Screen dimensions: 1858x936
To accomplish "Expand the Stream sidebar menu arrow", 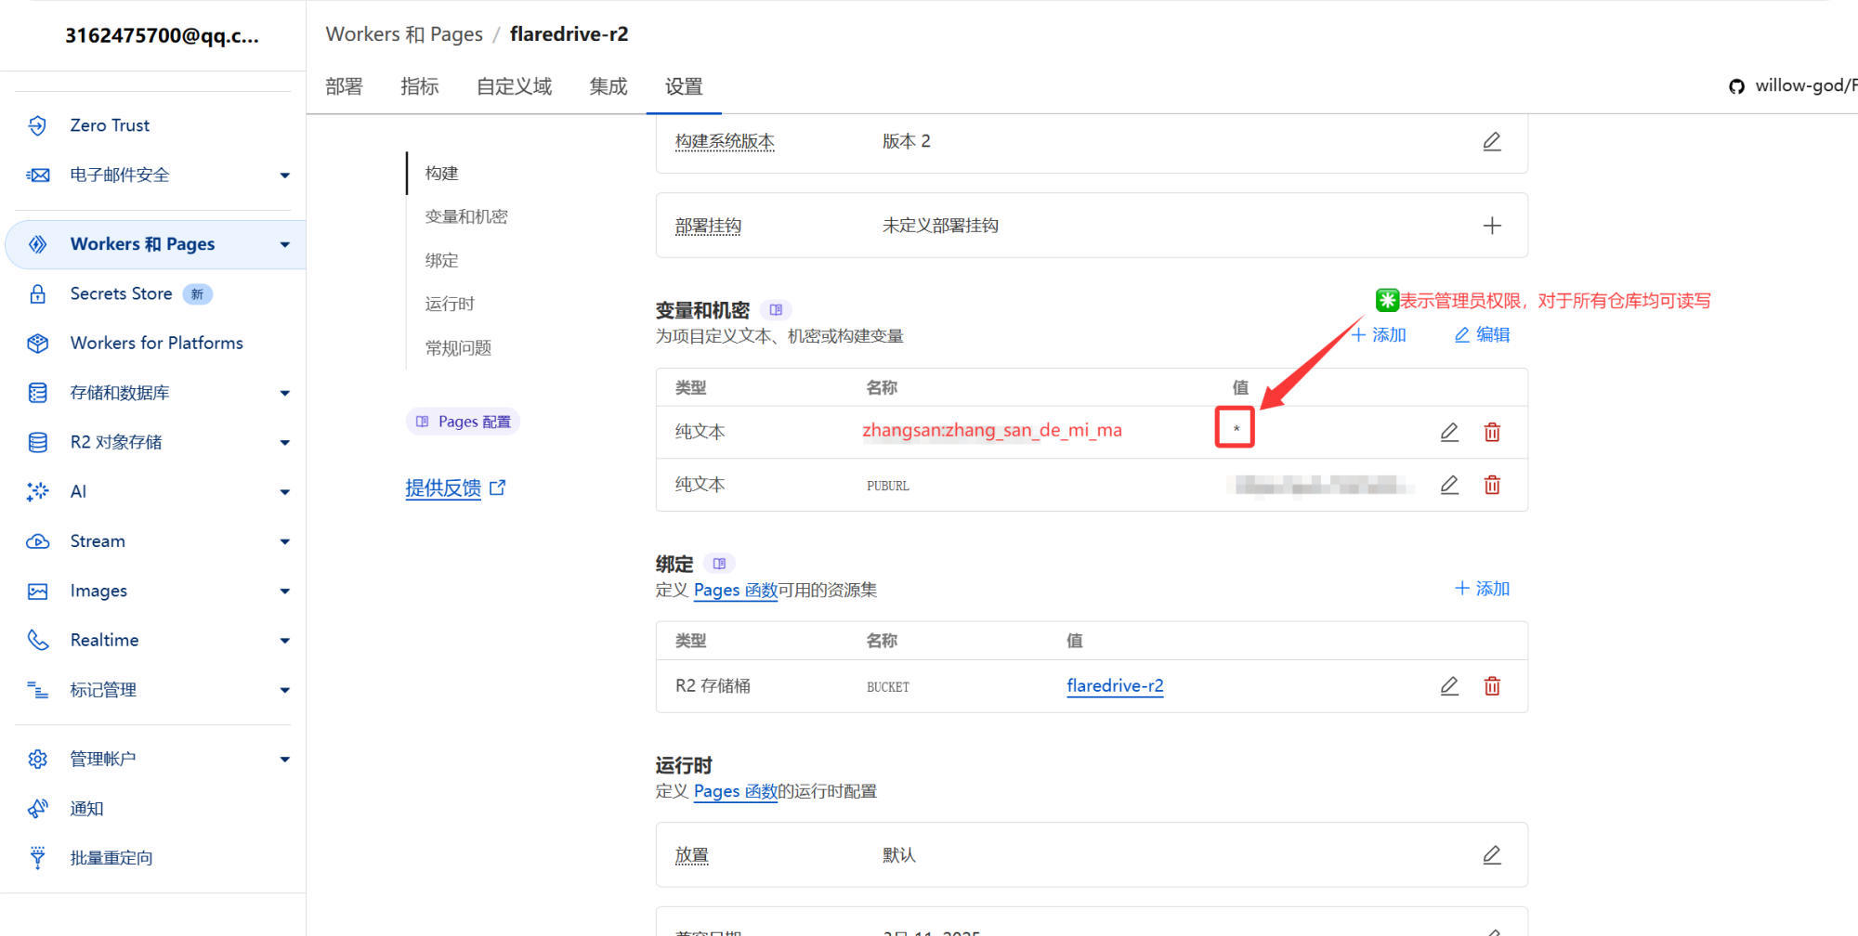I will [284, 541].
